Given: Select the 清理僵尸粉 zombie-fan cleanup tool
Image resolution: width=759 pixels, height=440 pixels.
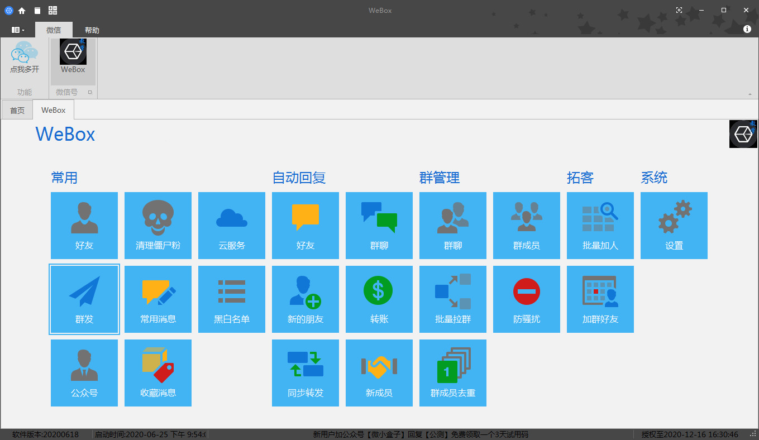Looking at the screenshot, I should click(158, 226).
